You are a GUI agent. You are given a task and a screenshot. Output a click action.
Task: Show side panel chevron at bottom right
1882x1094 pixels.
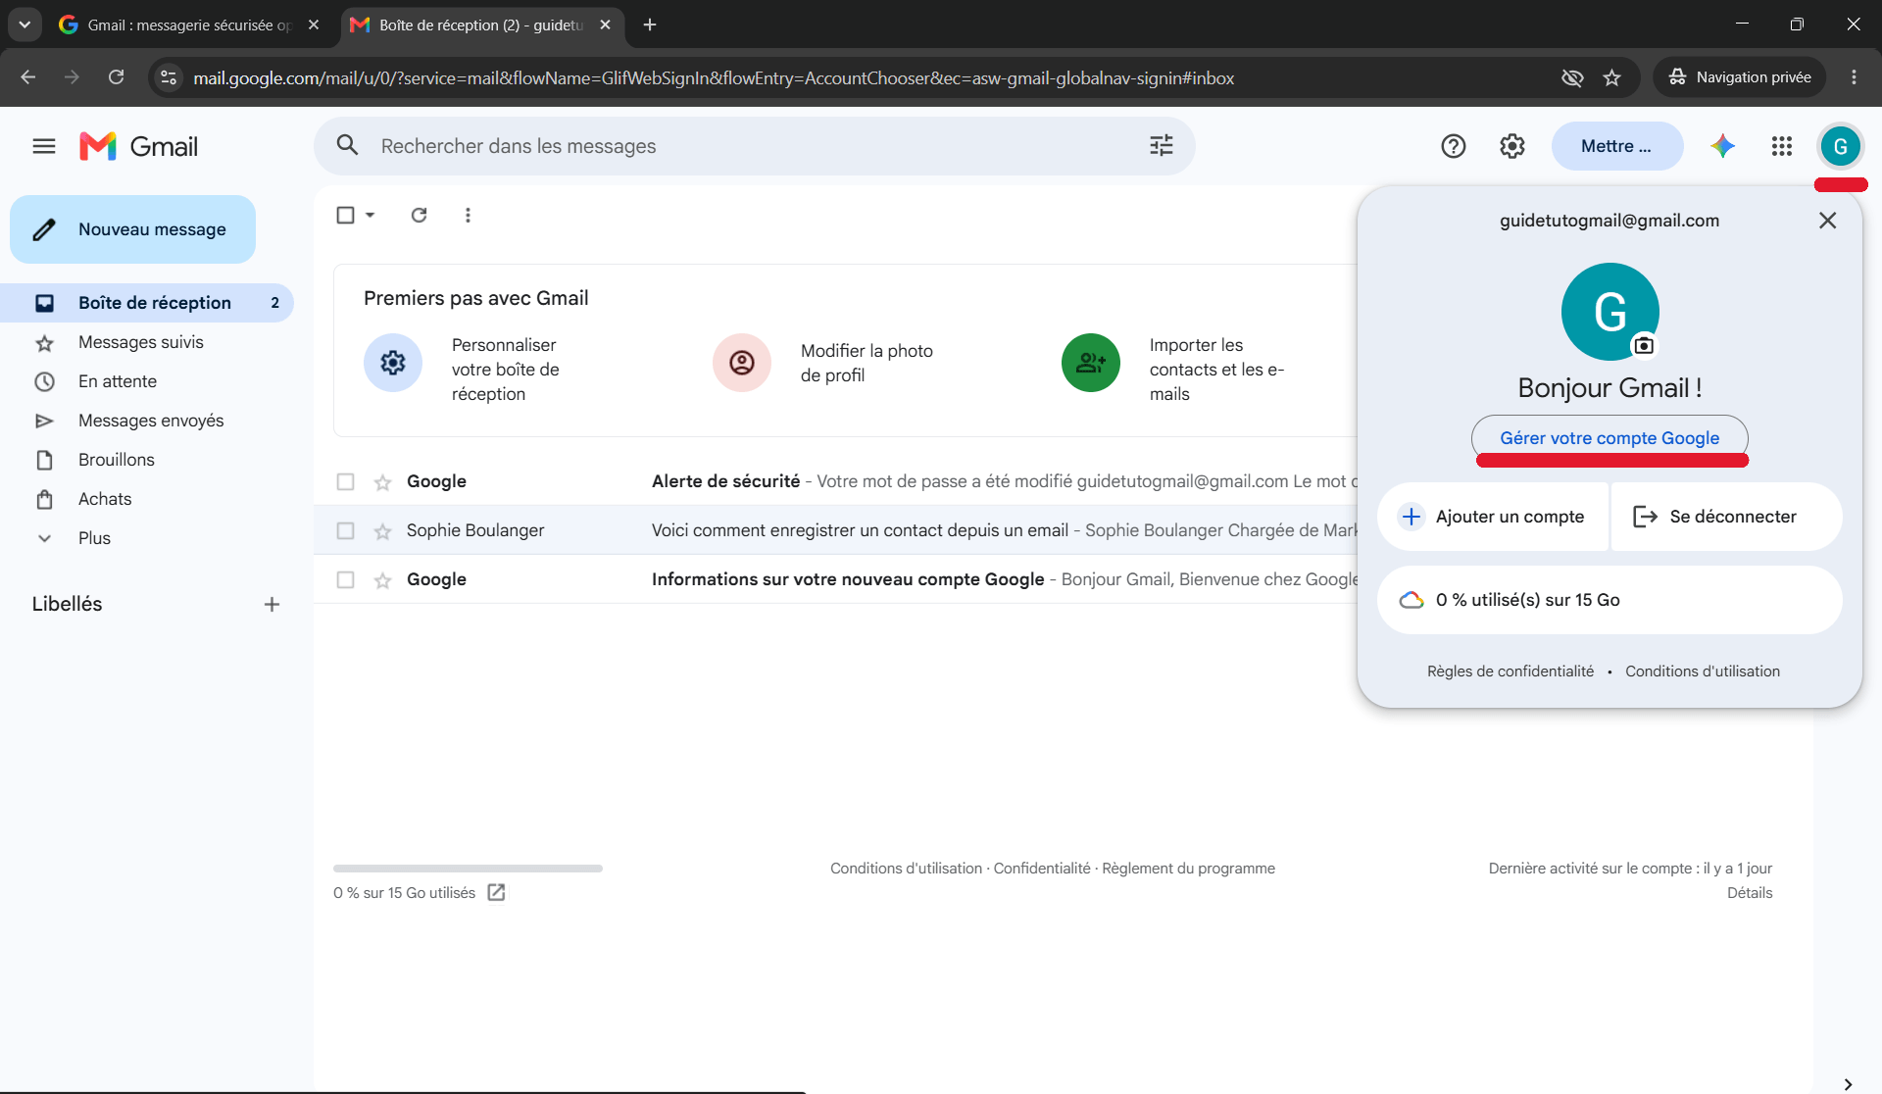click(x=1847, y=1083)
